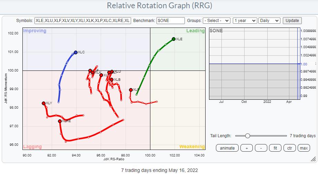Open the 1 year period dropdown
The image size is (318, 174).
245,21
